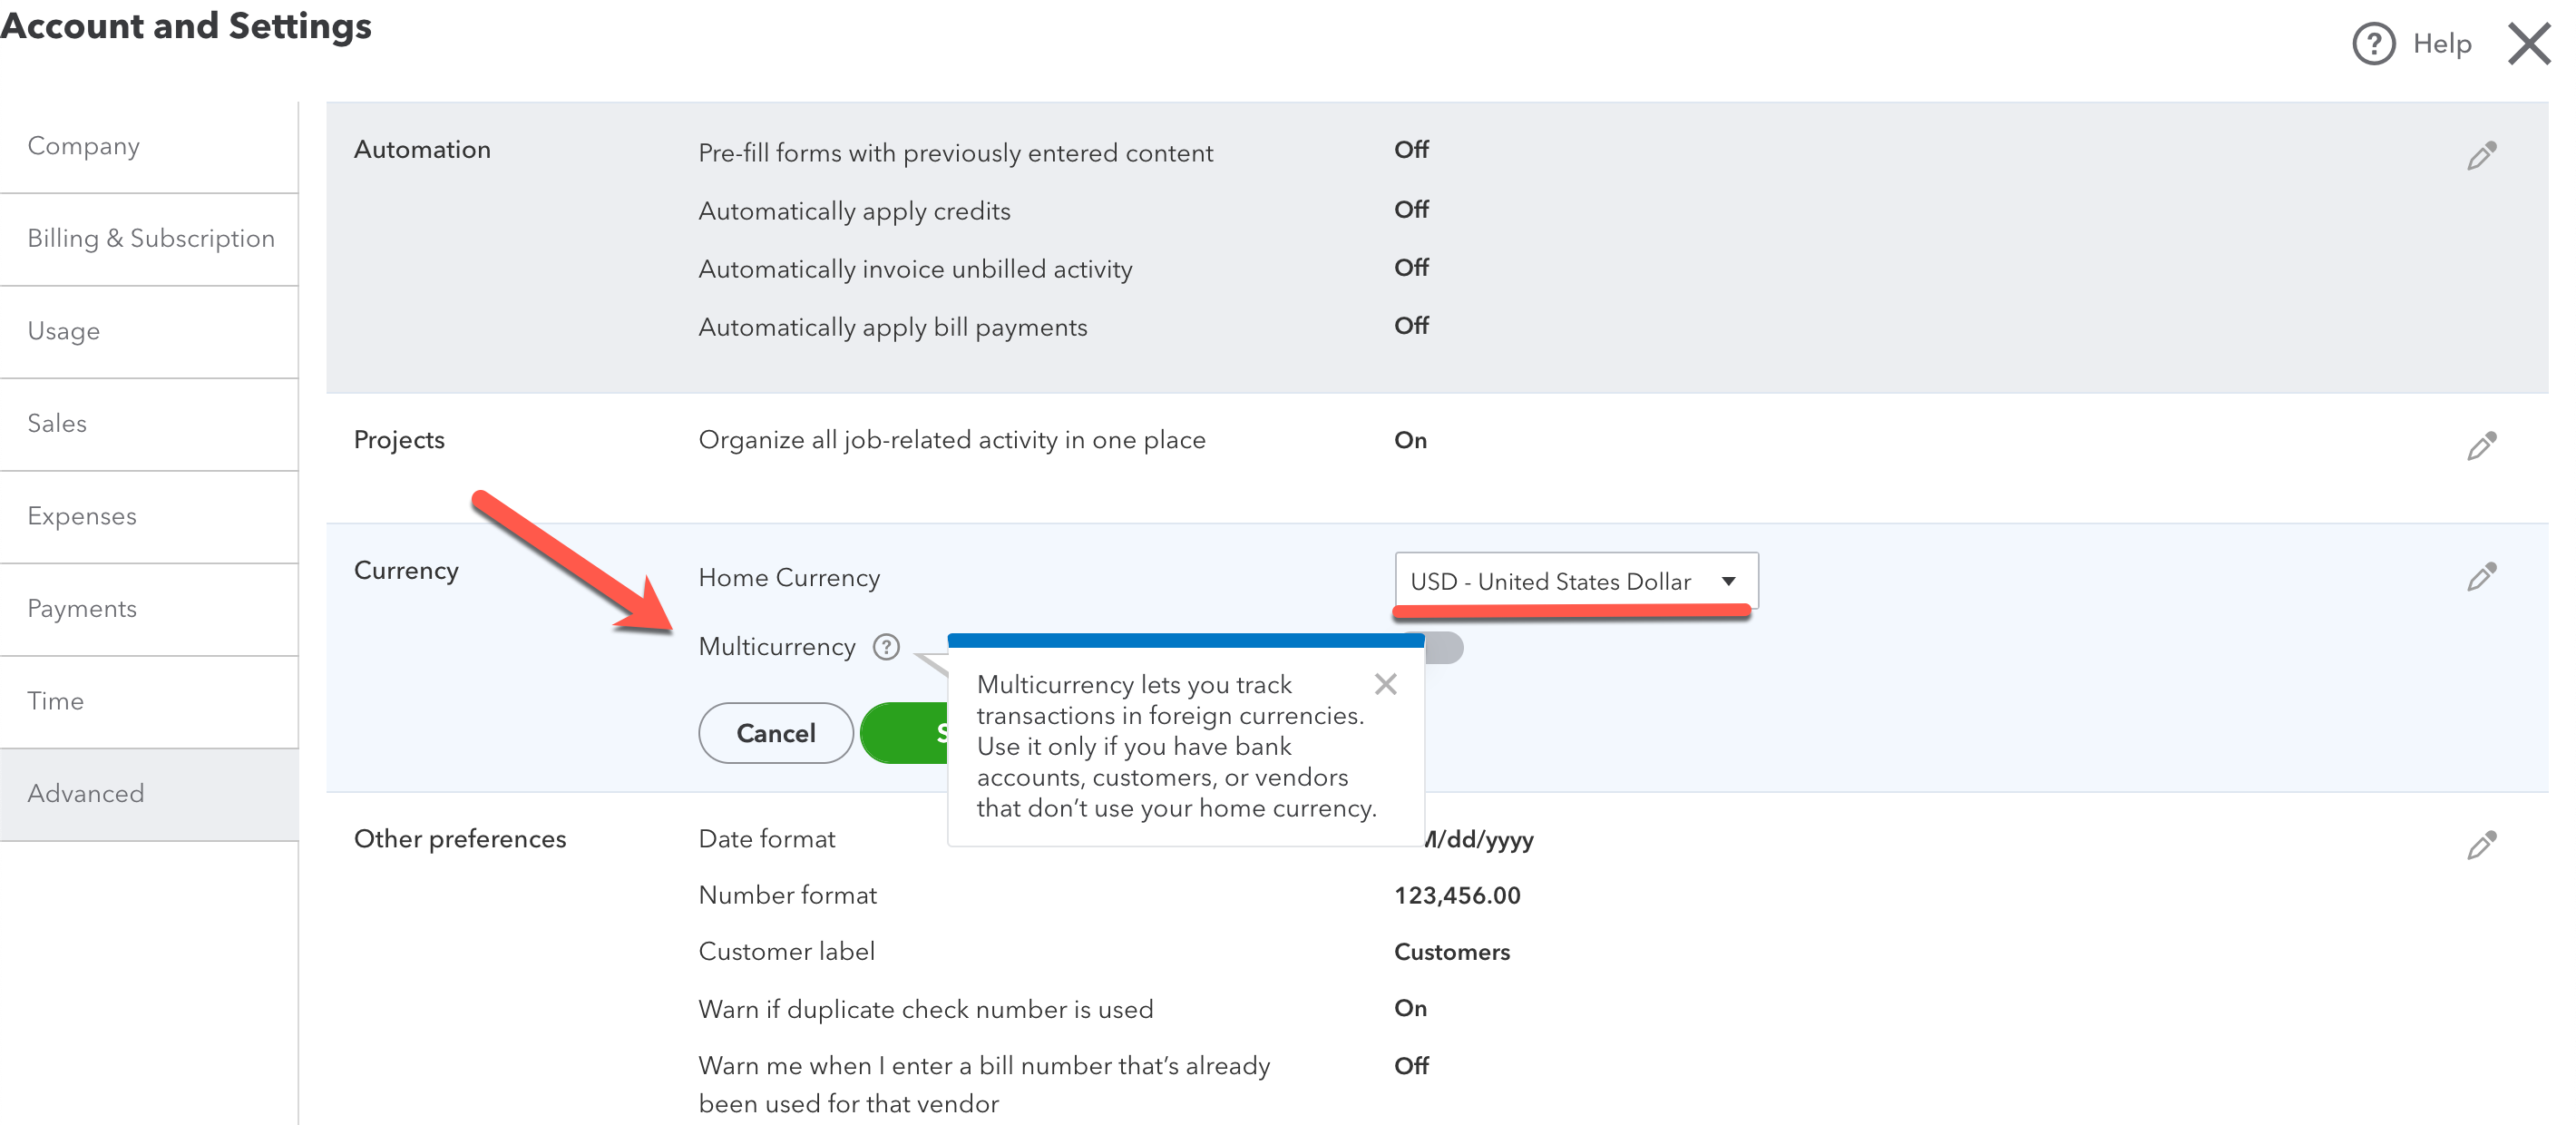Image resolution: width=2576 pixels, height=1125 pixels.
Task: Click the Home Currency dropdown arrow
Action: tap(1728, 581)
